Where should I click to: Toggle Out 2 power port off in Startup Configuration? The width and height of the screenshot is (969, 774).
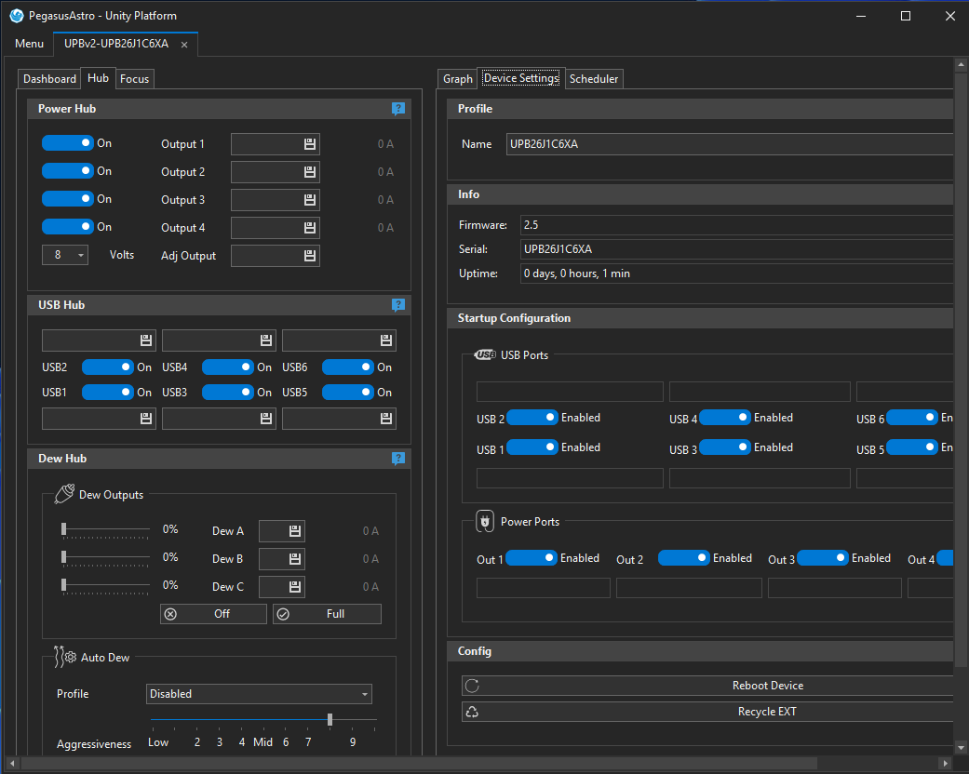coord(683,558)
